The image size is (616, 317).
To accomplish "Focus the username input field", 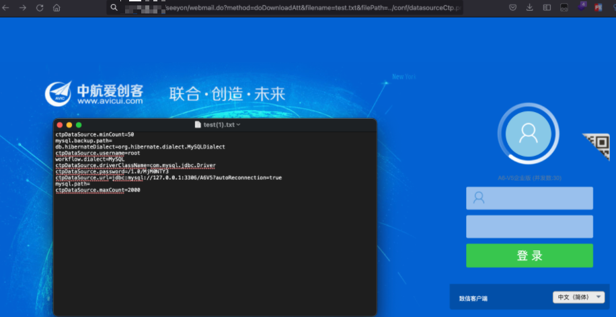I will [529, 198].
